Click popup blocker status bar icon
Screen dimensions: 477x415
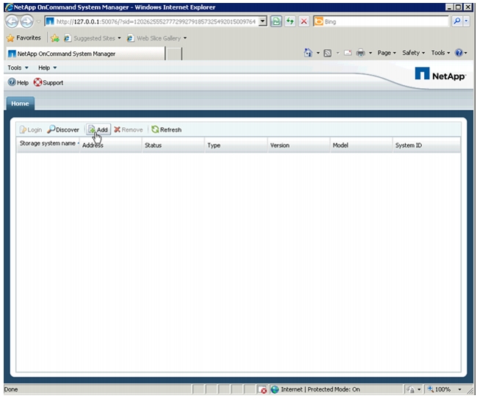pyautogui.click(x=262, y=389)
